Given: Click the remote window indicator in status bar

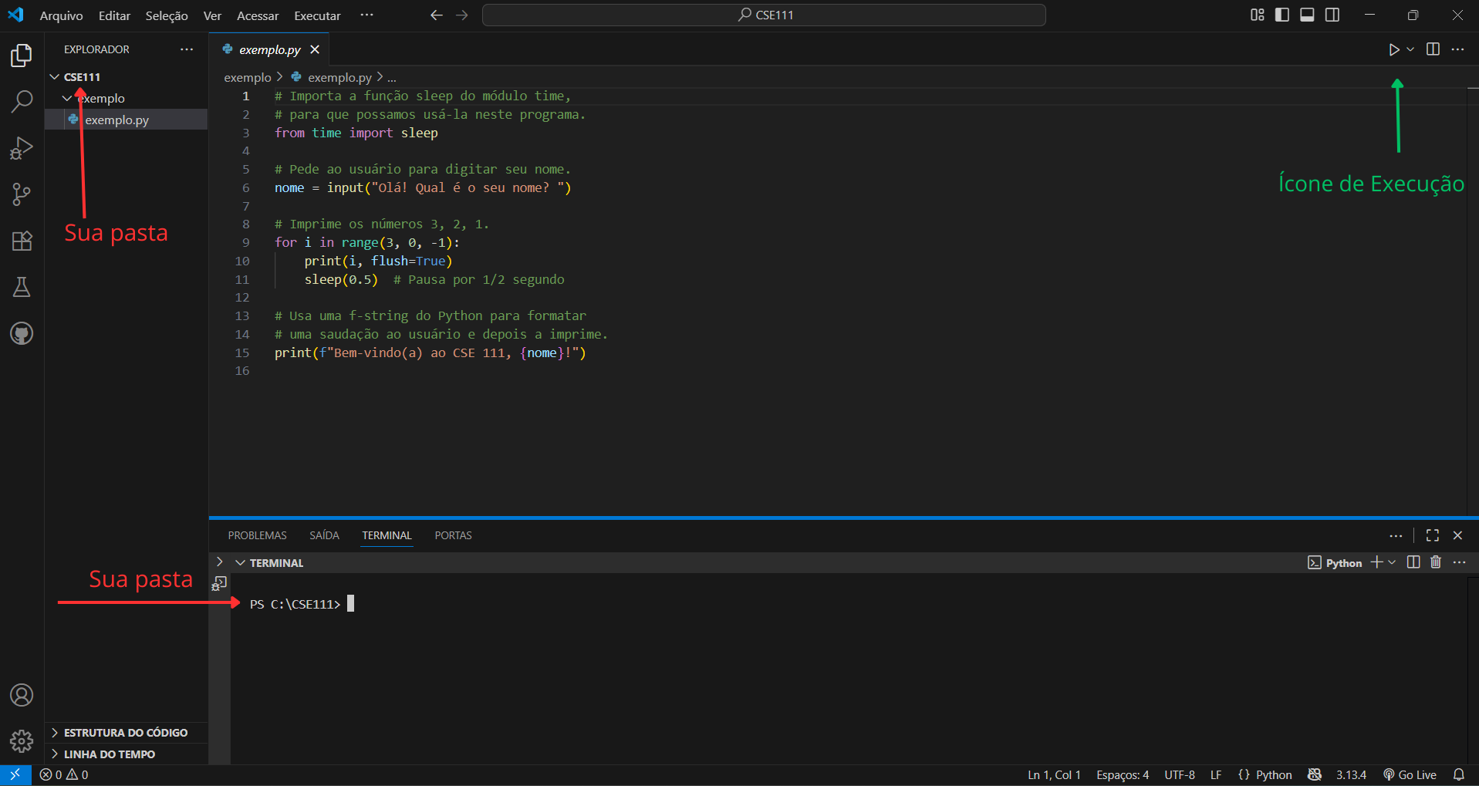Looking at the screenshot, I should pyautogui.click(x=15, y=774).
